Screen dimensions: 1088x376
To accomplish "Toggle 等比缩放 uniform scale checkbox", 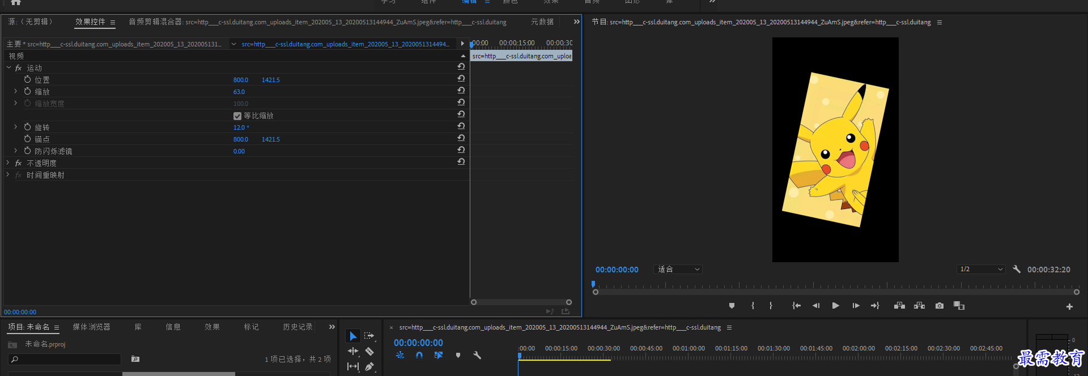I will (237, 116).
